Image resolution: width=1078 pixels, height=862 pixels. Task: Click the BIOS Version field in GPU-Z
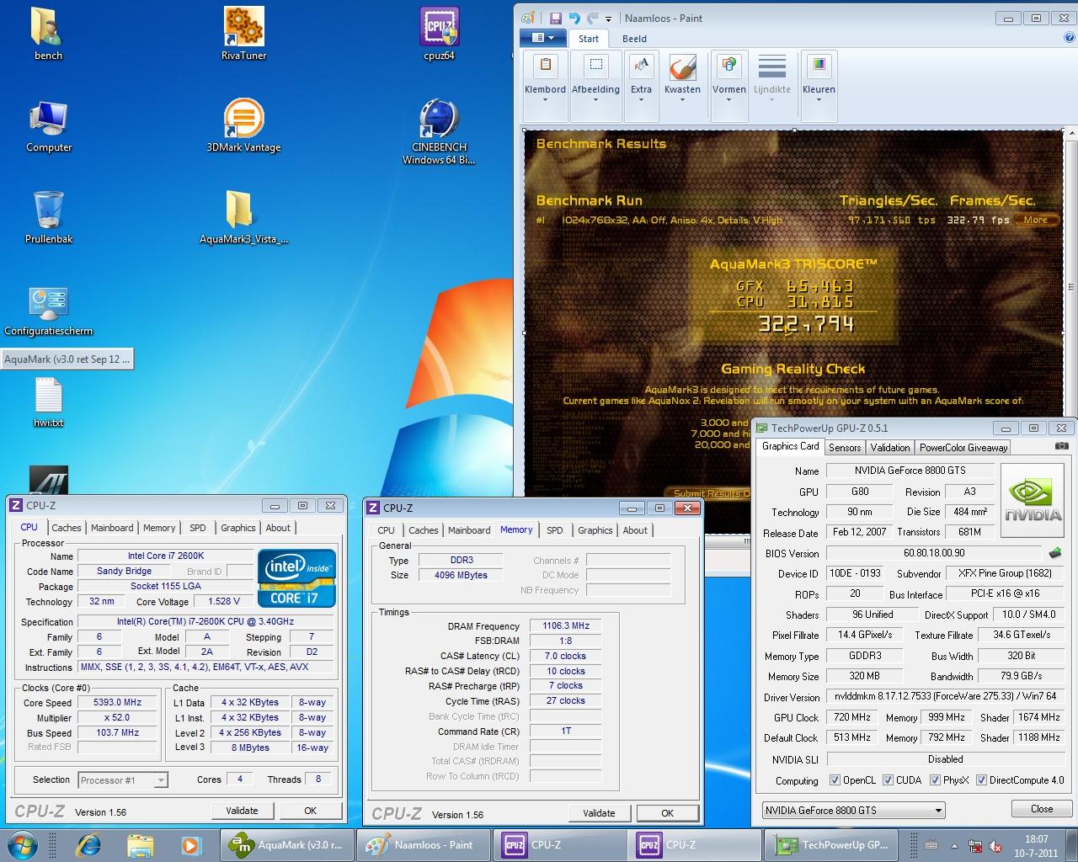tap(935, 553)
